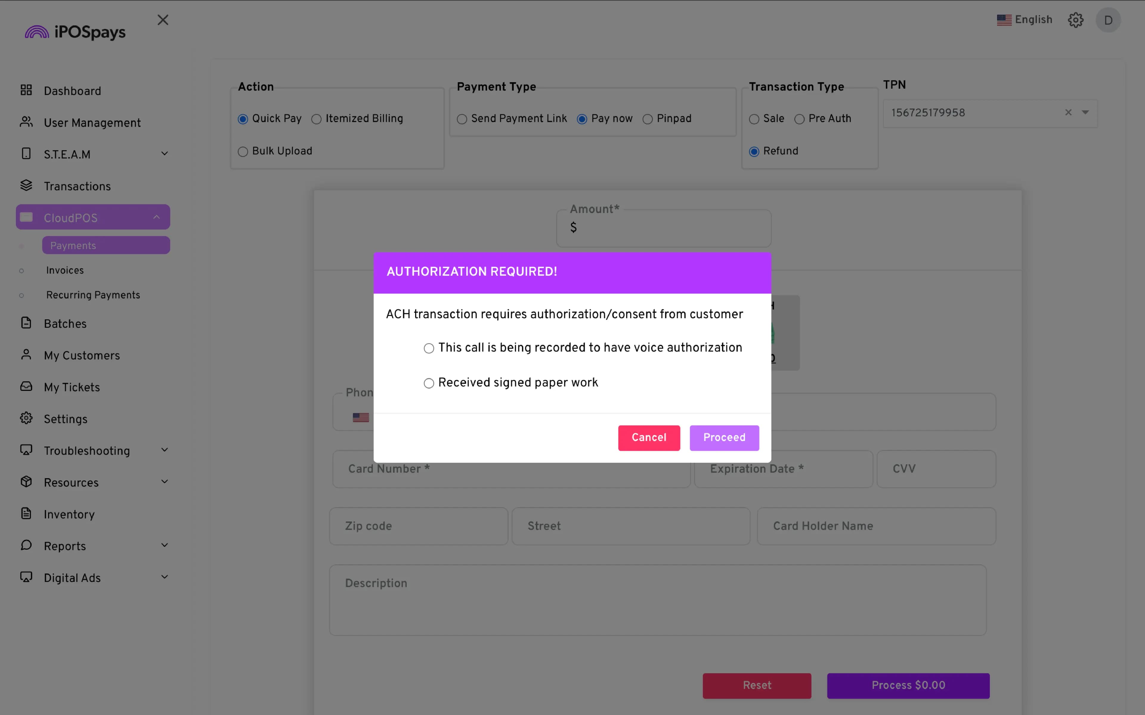Click the Proceed button
This screenshot has width=1145, height=715.
tap(724, 437)
